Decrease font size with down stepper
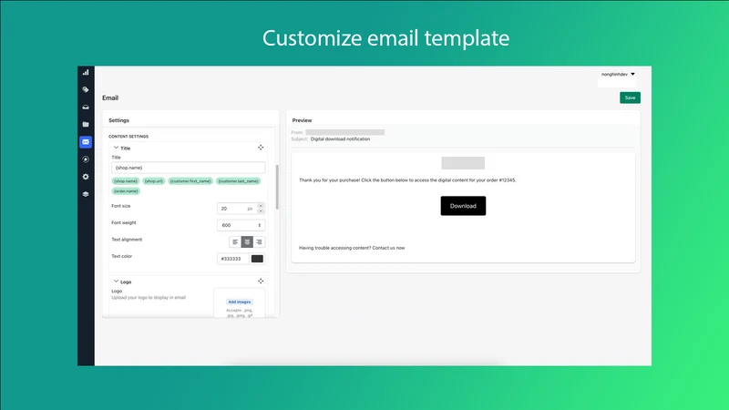Screen dimensions: 729x410 point(261,211)
